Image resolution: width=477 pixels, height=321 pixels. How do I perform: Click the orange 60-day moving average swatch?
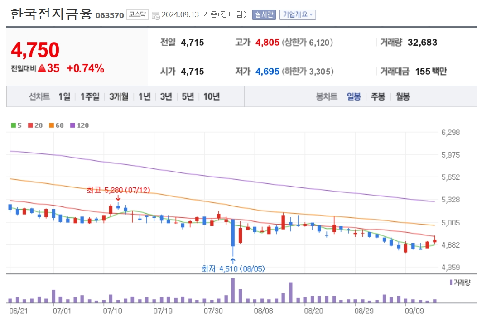coord(51,125)
